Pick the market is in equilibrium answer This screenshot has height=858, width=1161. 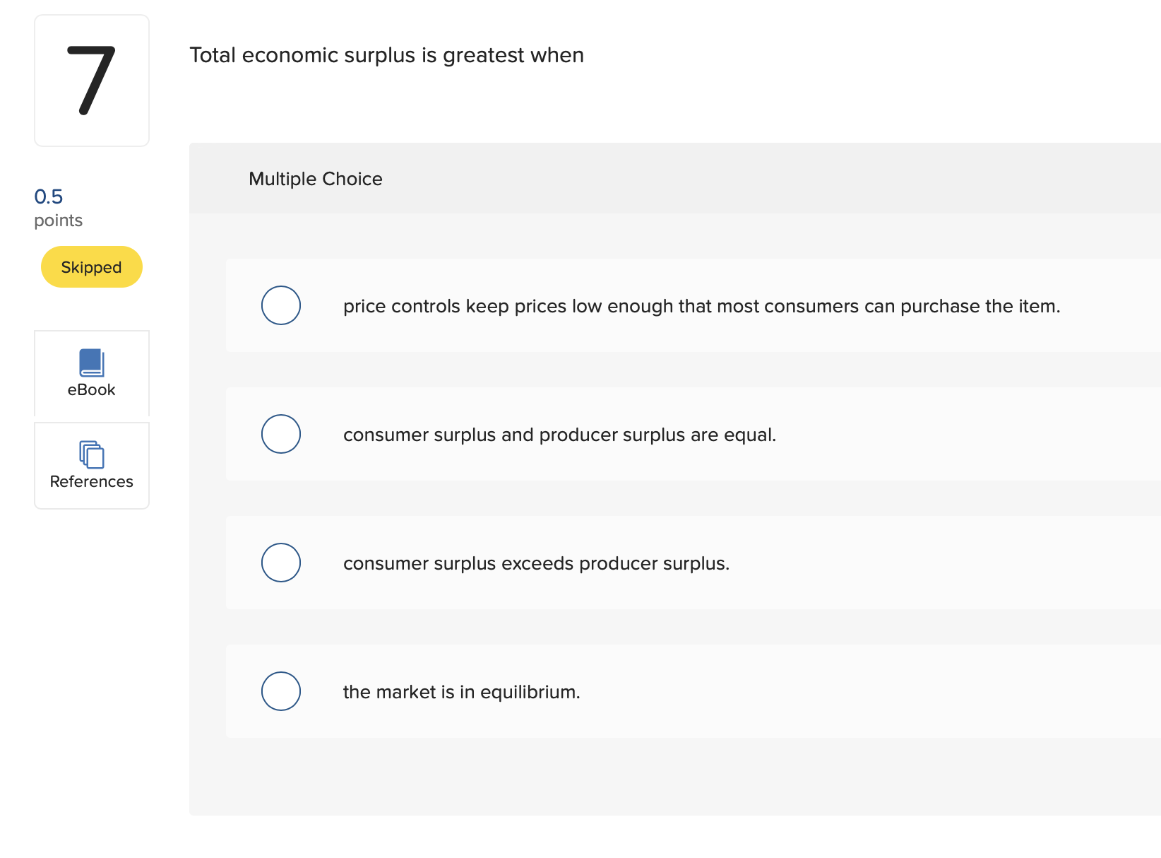461,692
